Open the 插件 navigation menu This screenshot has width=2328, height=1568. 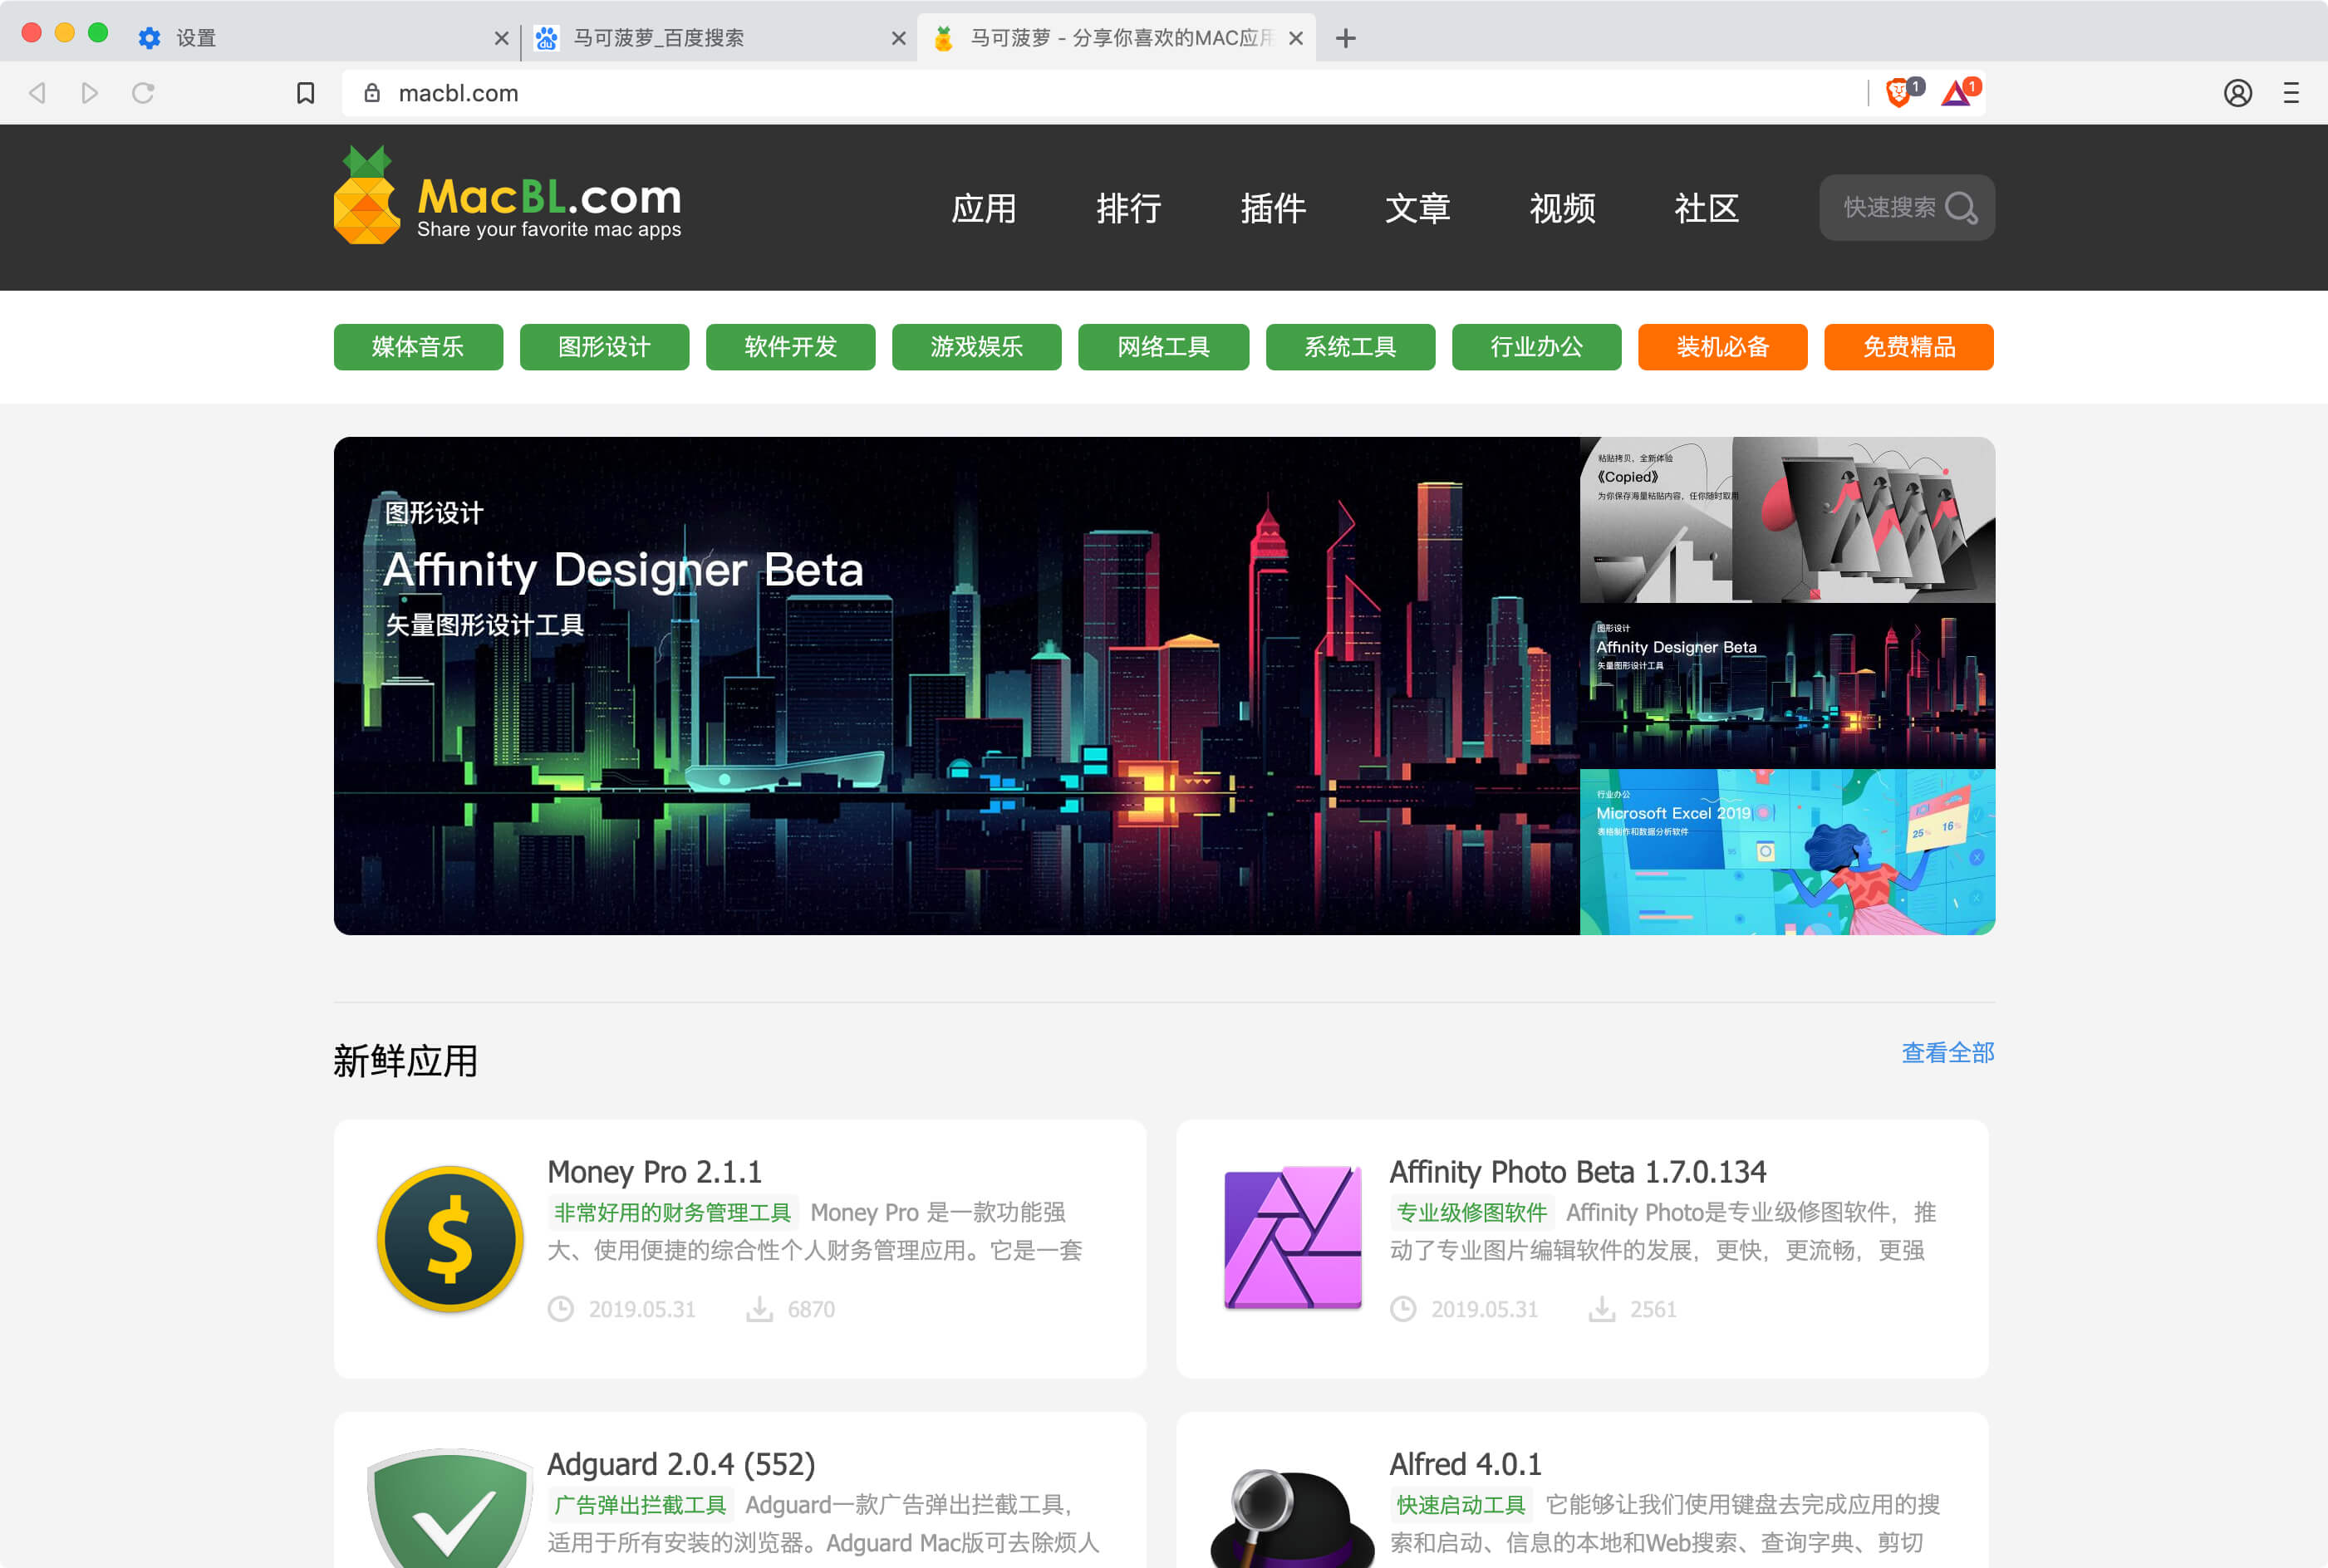click(1273, 208)
